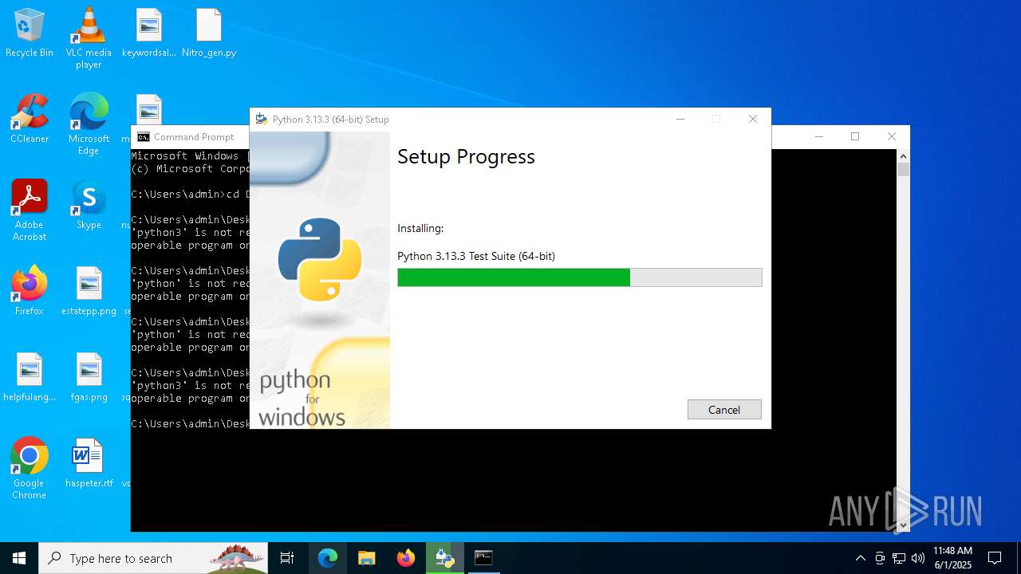Open Firefox from the taskbar
The image size is (1021, 574).
coord(406,558)
